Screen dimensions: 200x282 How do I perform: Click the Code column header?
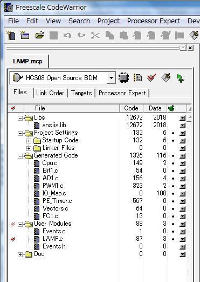tap(131, 108)
